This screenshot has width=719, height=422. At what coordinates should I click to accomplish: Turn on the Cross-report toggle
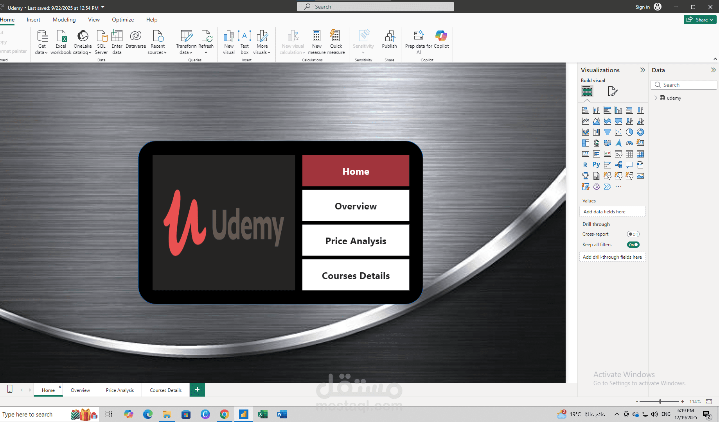coord(633,234)
